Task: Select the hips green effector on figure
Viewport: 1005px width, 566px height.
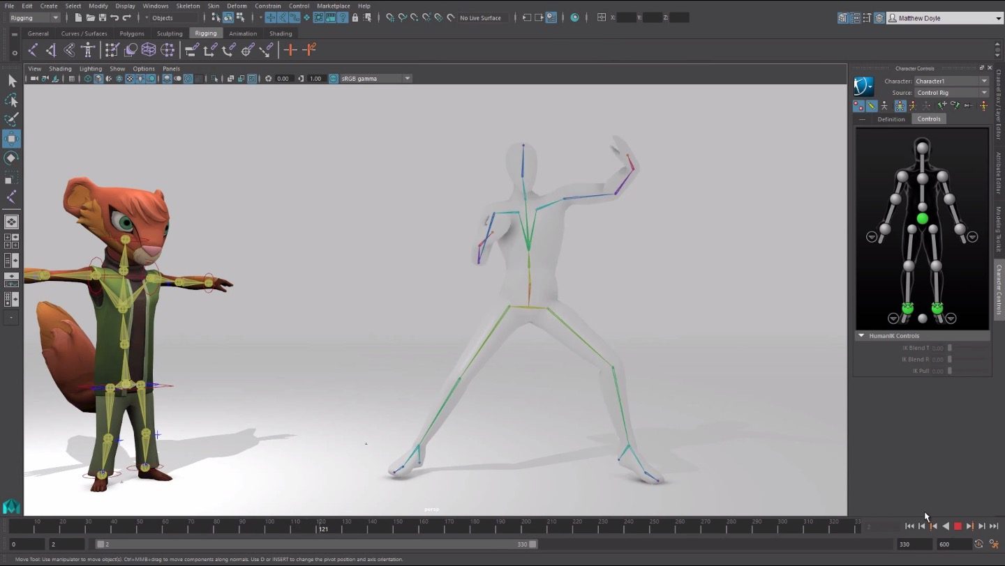Action: (922, 219)
